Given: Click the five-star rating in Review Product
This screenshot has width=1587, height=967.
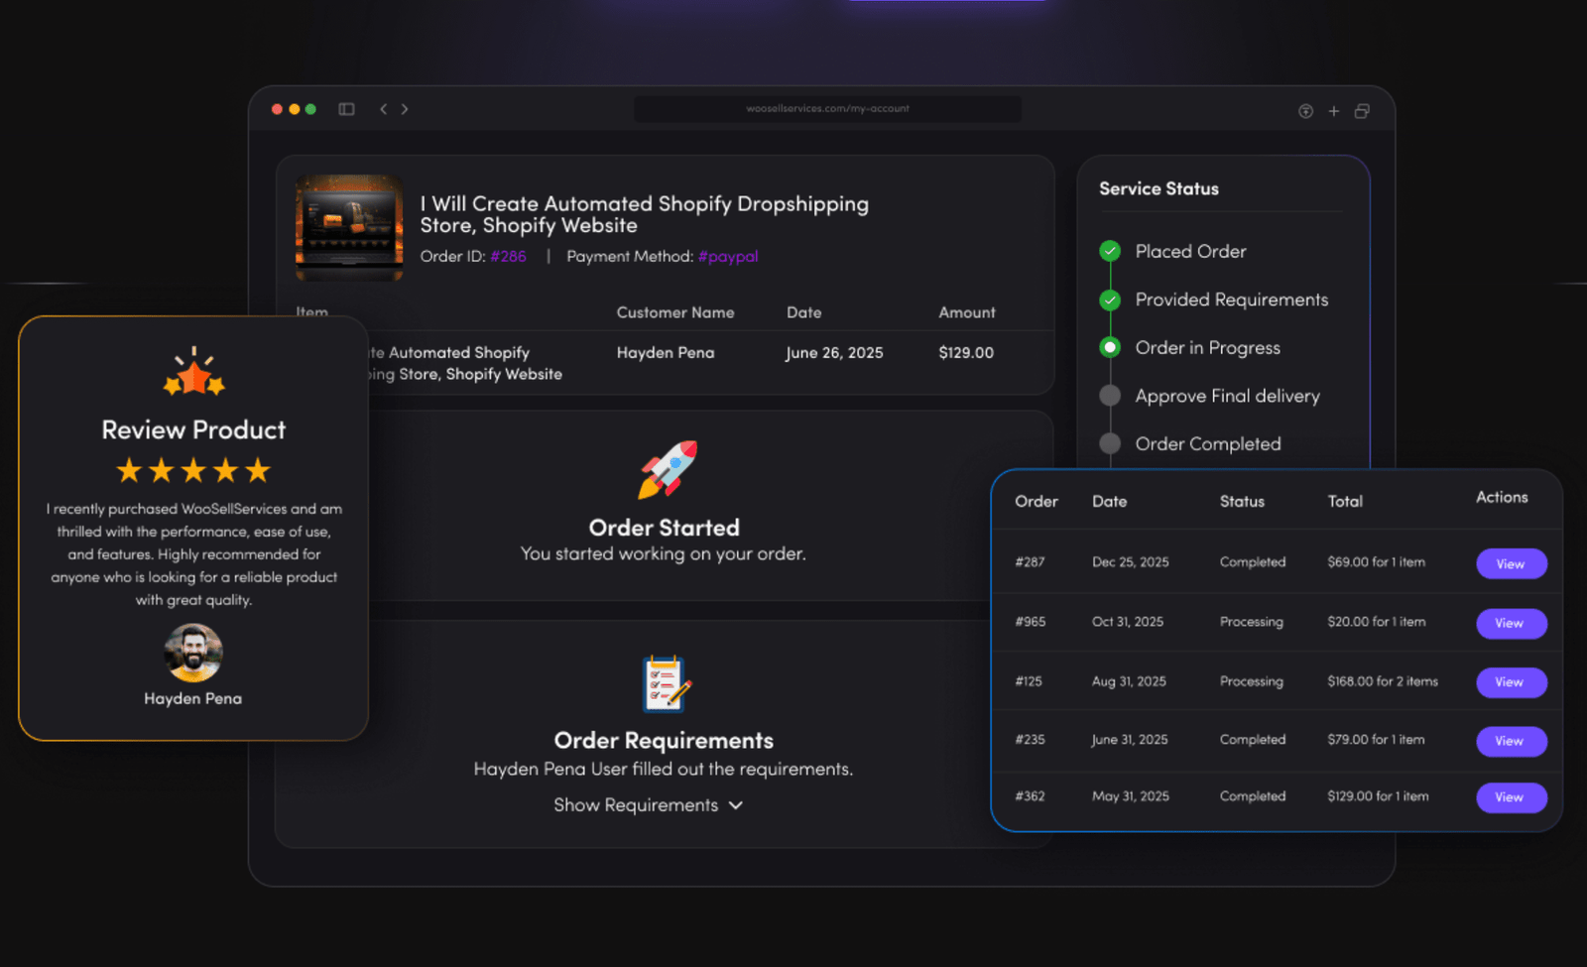Looking at the screenshot, I should pos(193,470).
